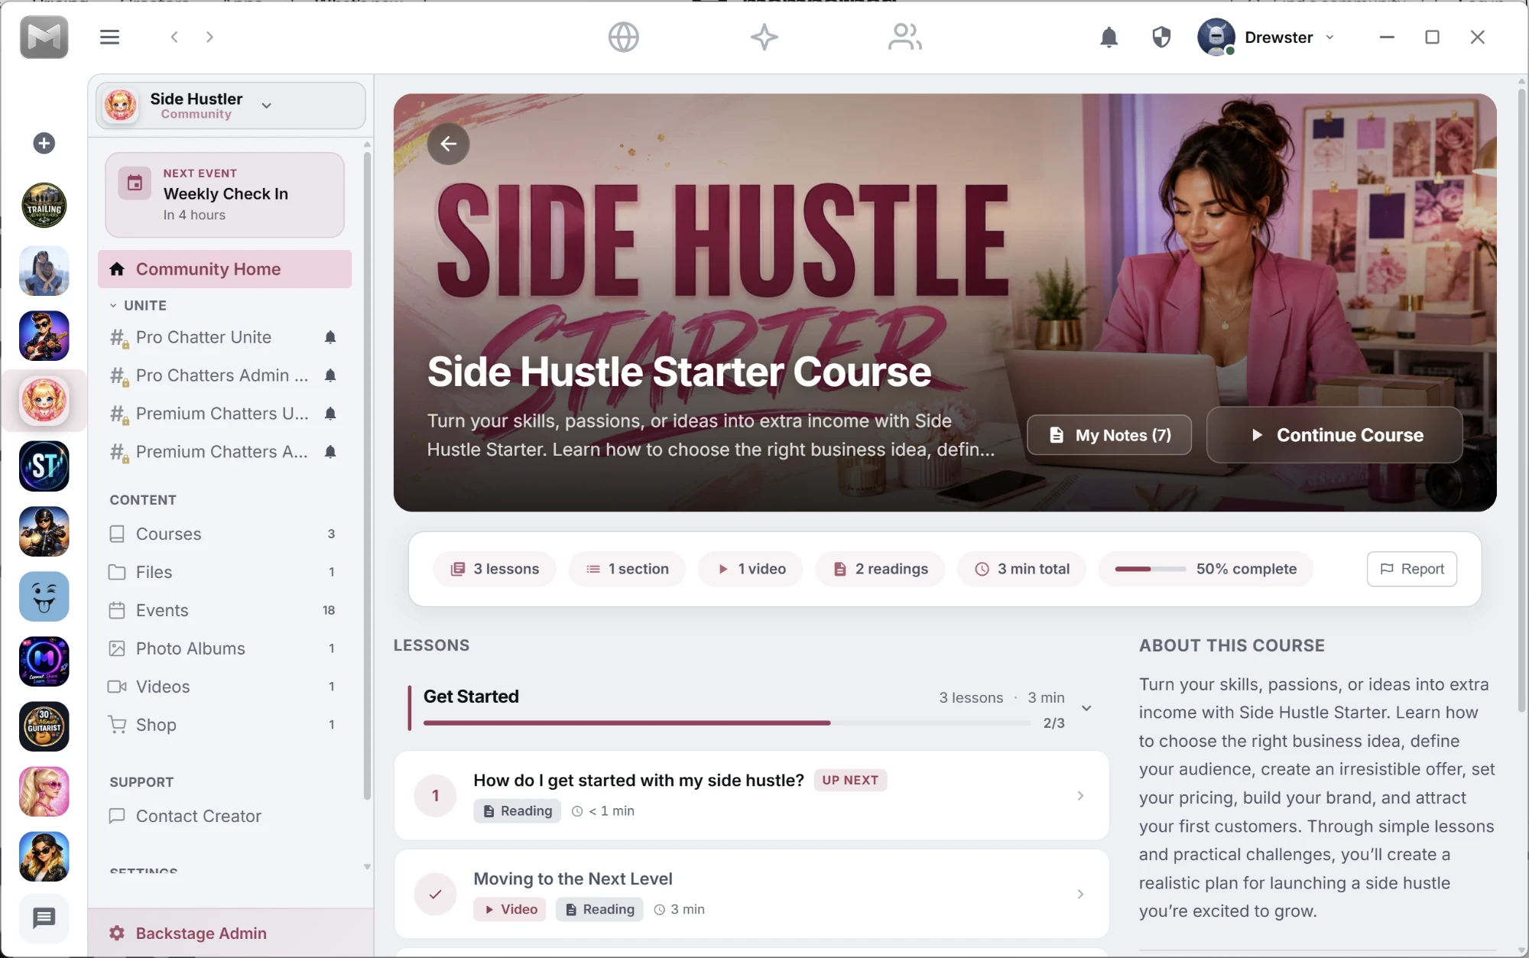The image size is (1529, 958).
Task: Open the Next Event calendar icon
Action: coord(135,183)
